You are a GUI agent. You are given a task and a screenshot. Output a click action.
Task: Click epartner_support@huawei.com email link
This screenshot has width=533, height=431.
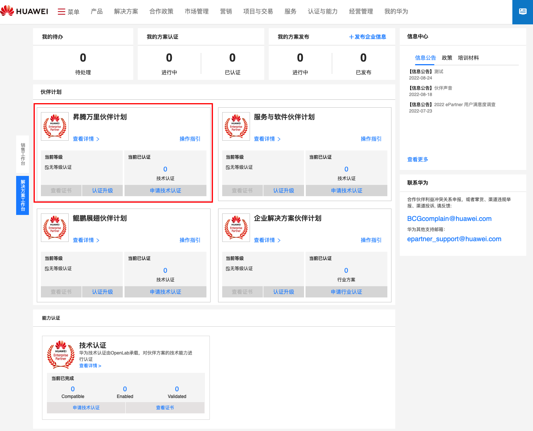tap(454, 239)
